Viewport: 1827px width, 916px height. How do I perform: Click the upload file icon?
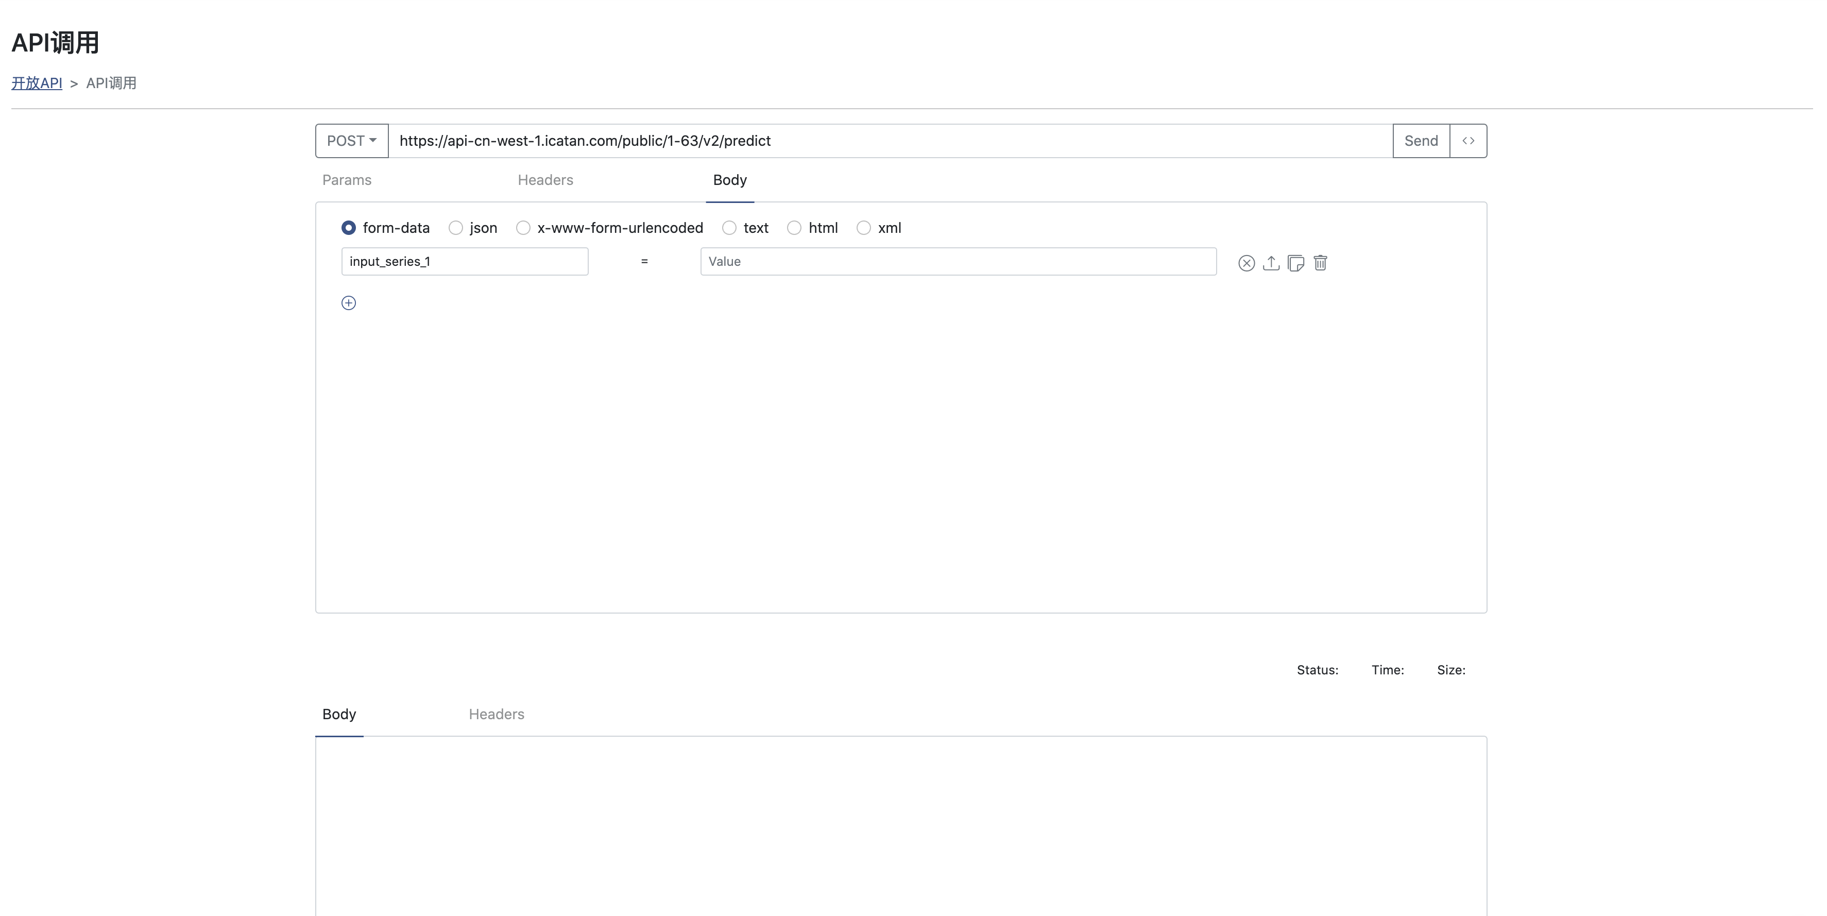1271,263
